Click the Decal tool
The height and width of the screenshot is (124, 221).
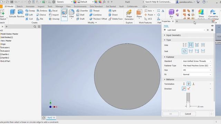click(x=53, y=11)
